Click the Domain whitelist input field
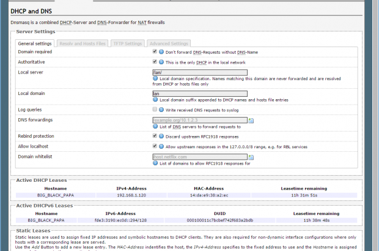The width and height of the screenshot is (379, 251). pos(199,157)
